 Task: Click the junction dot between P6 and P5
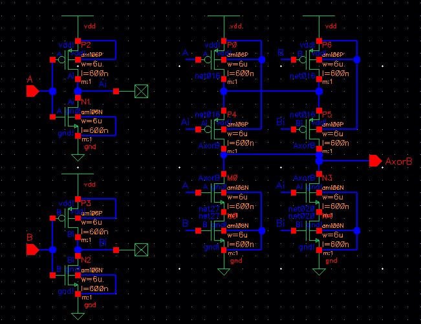pos(319,92)
